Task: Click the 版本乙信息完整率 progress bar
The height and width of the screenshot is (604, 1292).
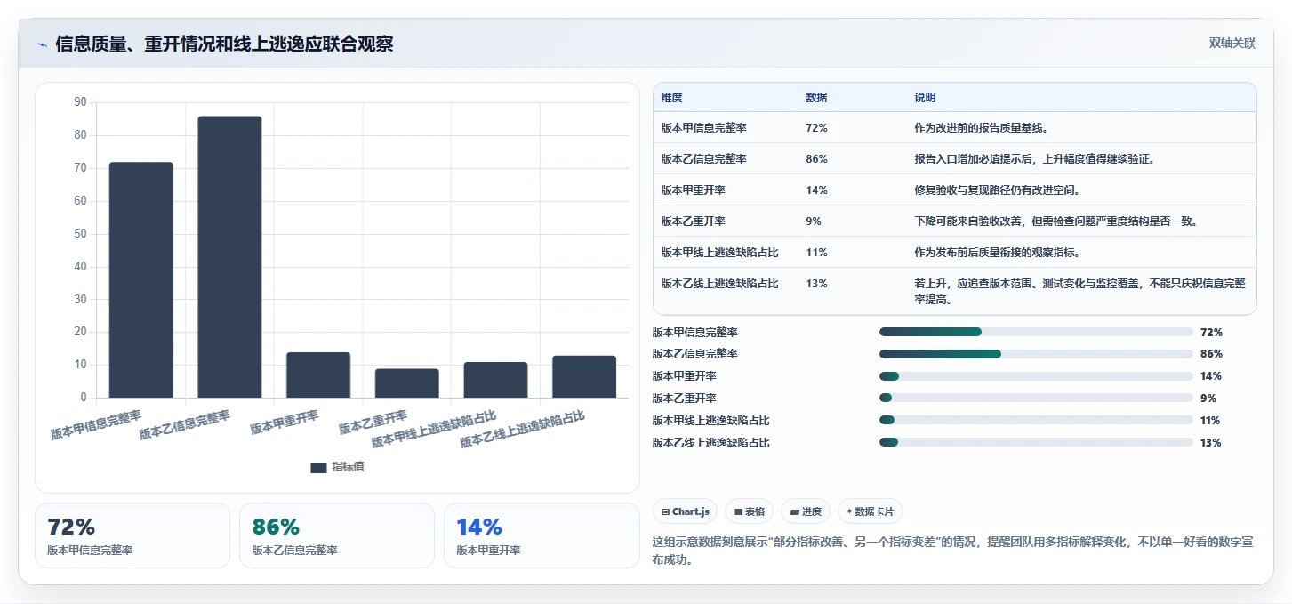Action: point(1036,354)
